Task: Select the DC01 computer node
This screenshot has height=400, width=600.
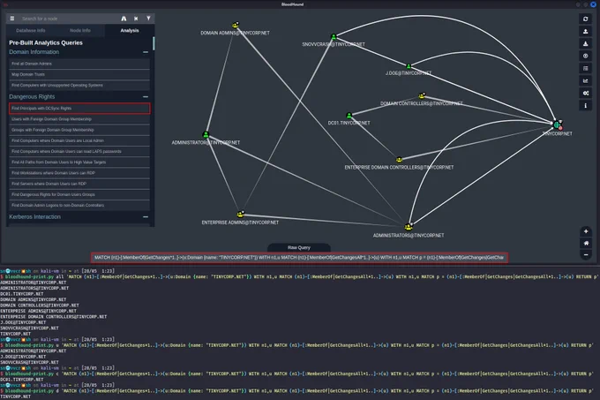Action: (349, 115)
